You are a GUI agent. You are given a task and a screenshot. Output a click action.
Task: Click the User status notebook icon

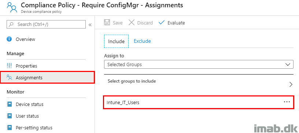coord(9,116)
